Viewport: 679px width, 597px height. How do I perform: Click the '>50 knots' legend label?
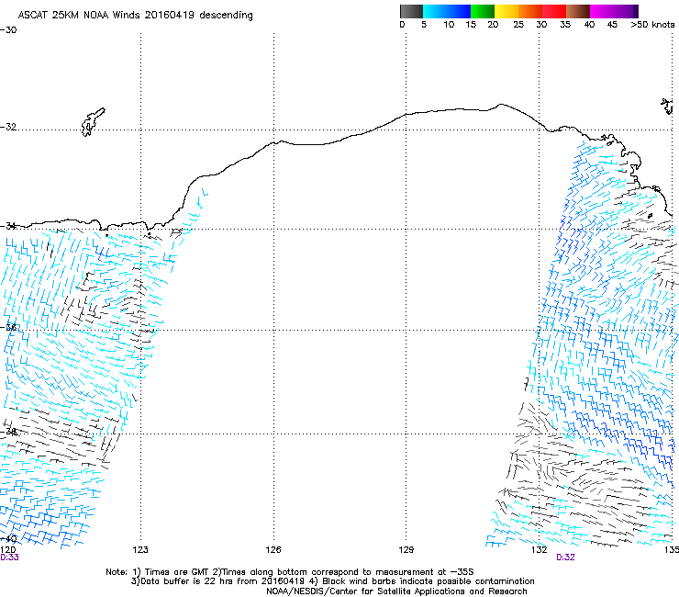652,24
